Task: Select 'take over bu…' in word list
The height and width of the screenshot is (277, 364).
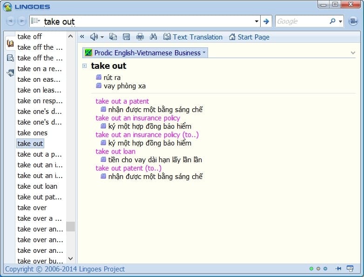Action: click(x=40, y=261)
